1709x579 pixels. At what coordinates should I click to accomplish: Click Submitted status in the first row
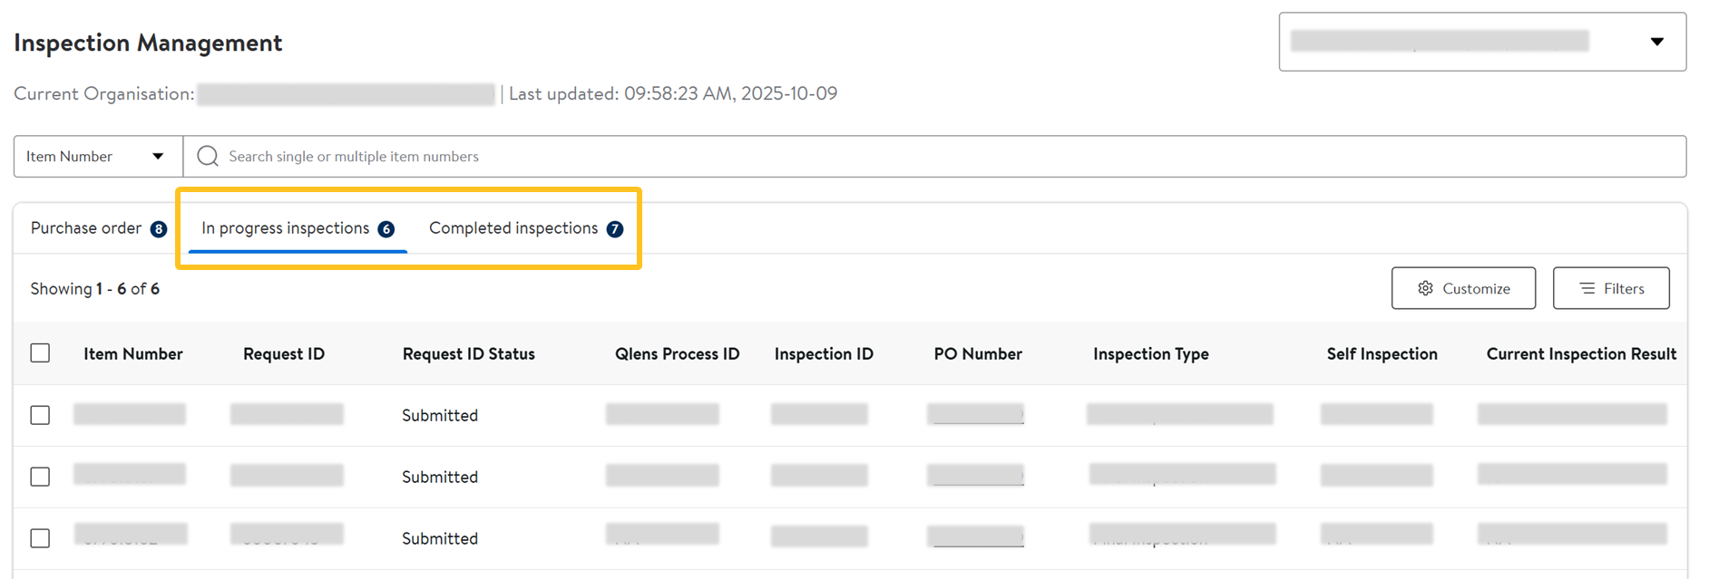coord(440,415)
